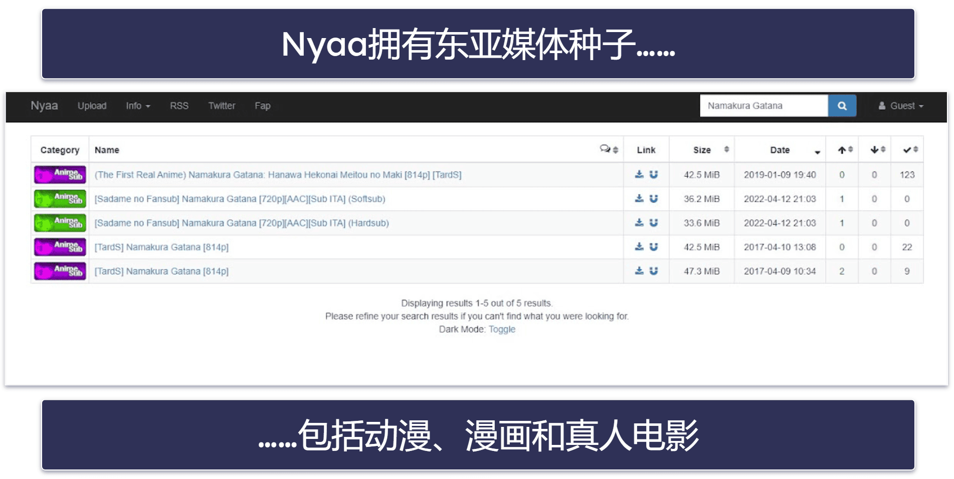Download torrent file for Sadame Hardsub row
Viewport: 954px width, 479px height.
[x=639, y=222]
